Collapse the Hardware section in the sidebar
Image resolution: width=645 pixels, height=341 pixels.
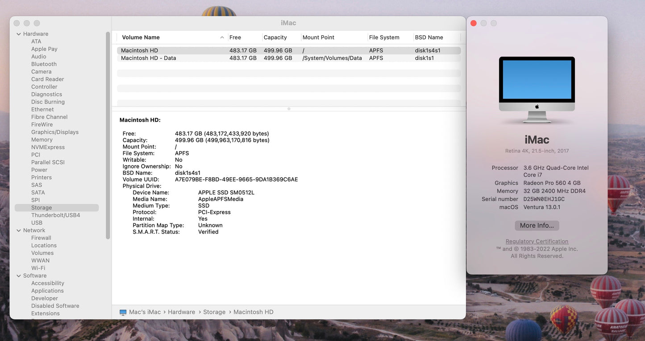(x=18, y=33)
